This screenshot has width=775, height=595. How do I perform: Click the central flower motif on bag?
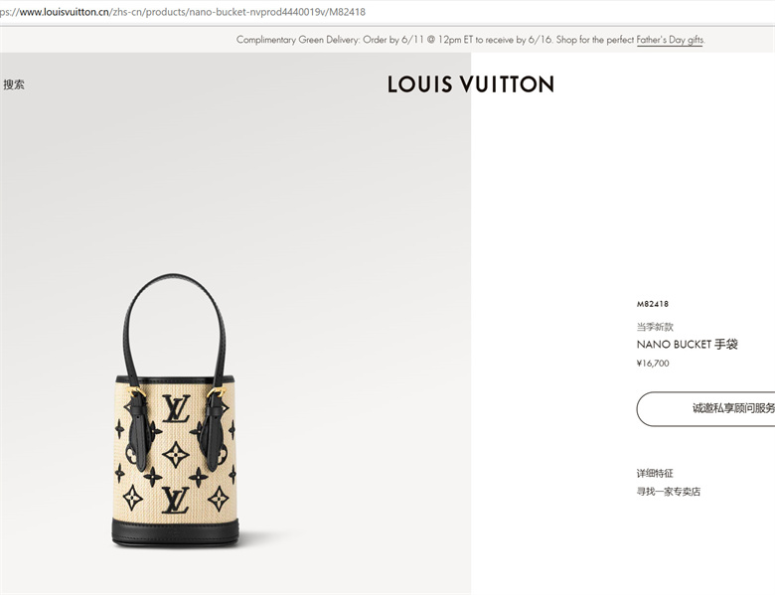coord(176,455)
